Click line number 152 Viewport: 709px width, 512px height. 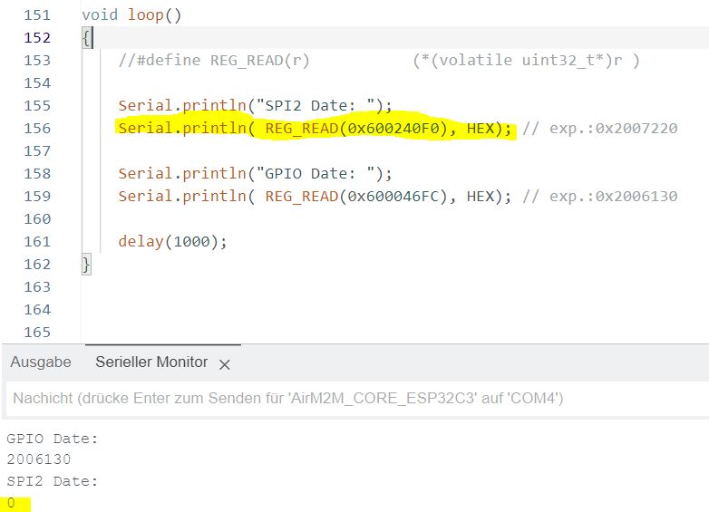[37, 37]
